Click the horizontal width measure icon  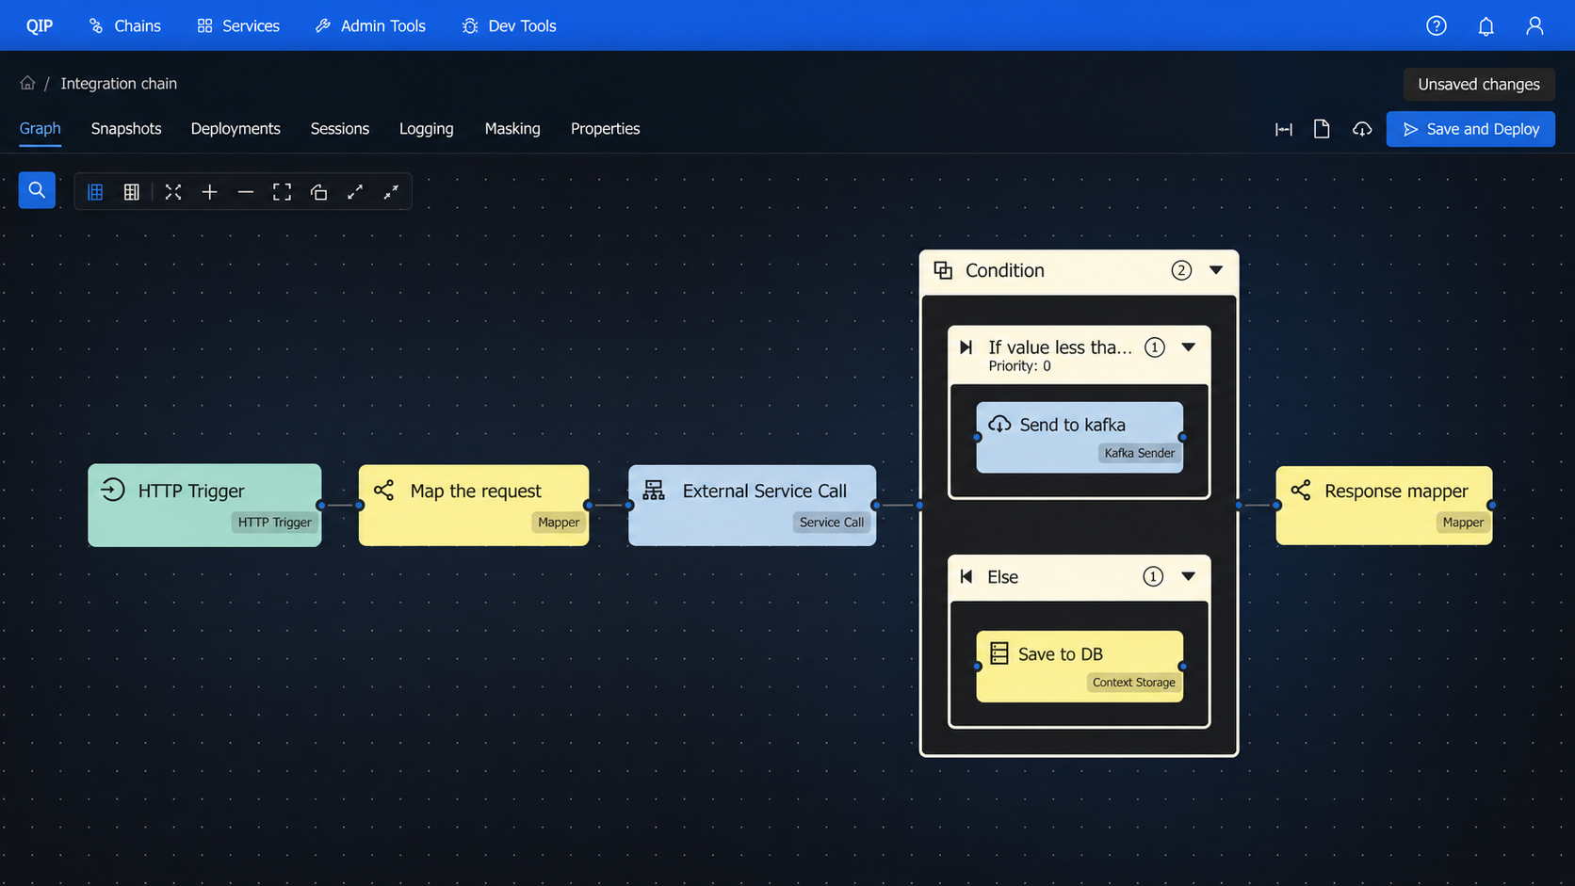click(x=1284, y=129)
